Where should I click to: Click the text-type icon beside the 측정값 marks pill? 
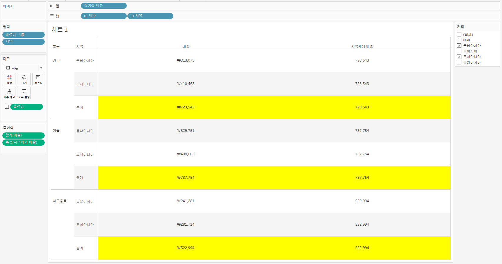[x=7, y=107]
